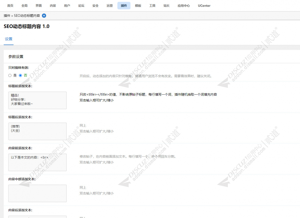Screen dimensions: 300x218
Task: Open the 论坛 menu
Action: point(81,6)
